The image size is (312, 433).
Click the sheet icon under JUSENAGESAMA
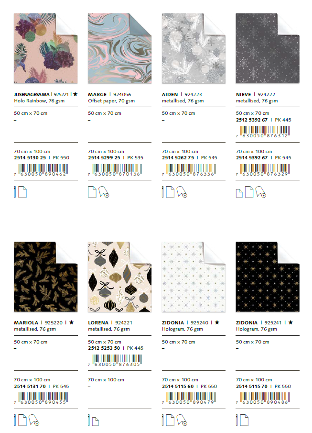[x=22, y=192]
